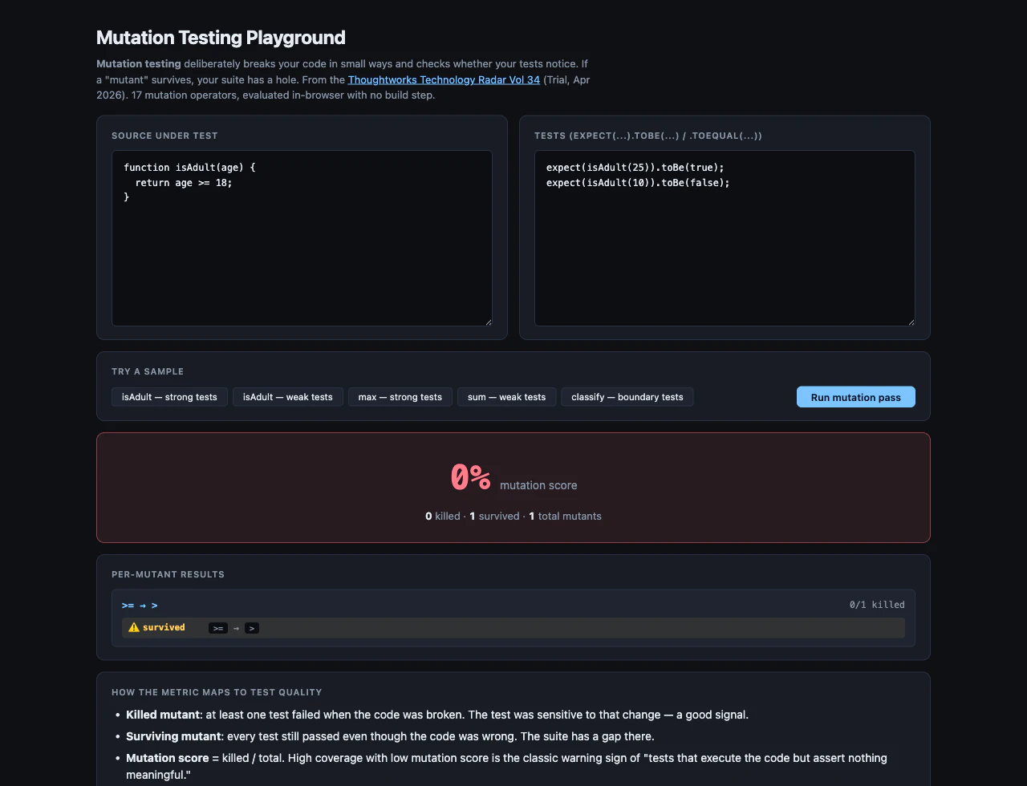1027x786 pixels.
Task: Load the "isAdult — weak tests" sample
Action: (x=288, y=397)
